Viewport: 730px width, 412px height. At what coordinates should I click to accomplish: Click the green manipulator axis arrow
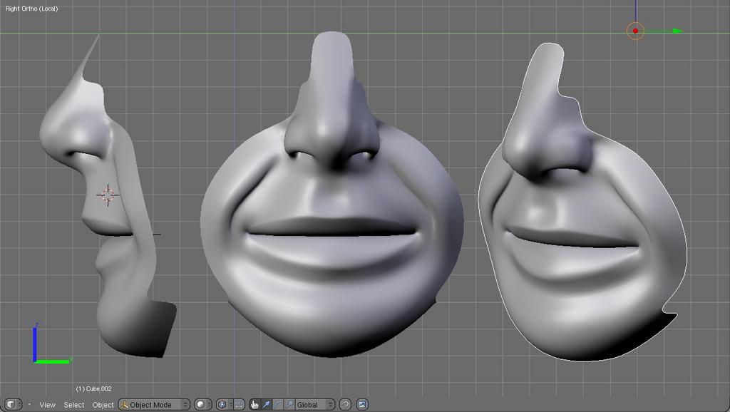[x=677, y=31]
